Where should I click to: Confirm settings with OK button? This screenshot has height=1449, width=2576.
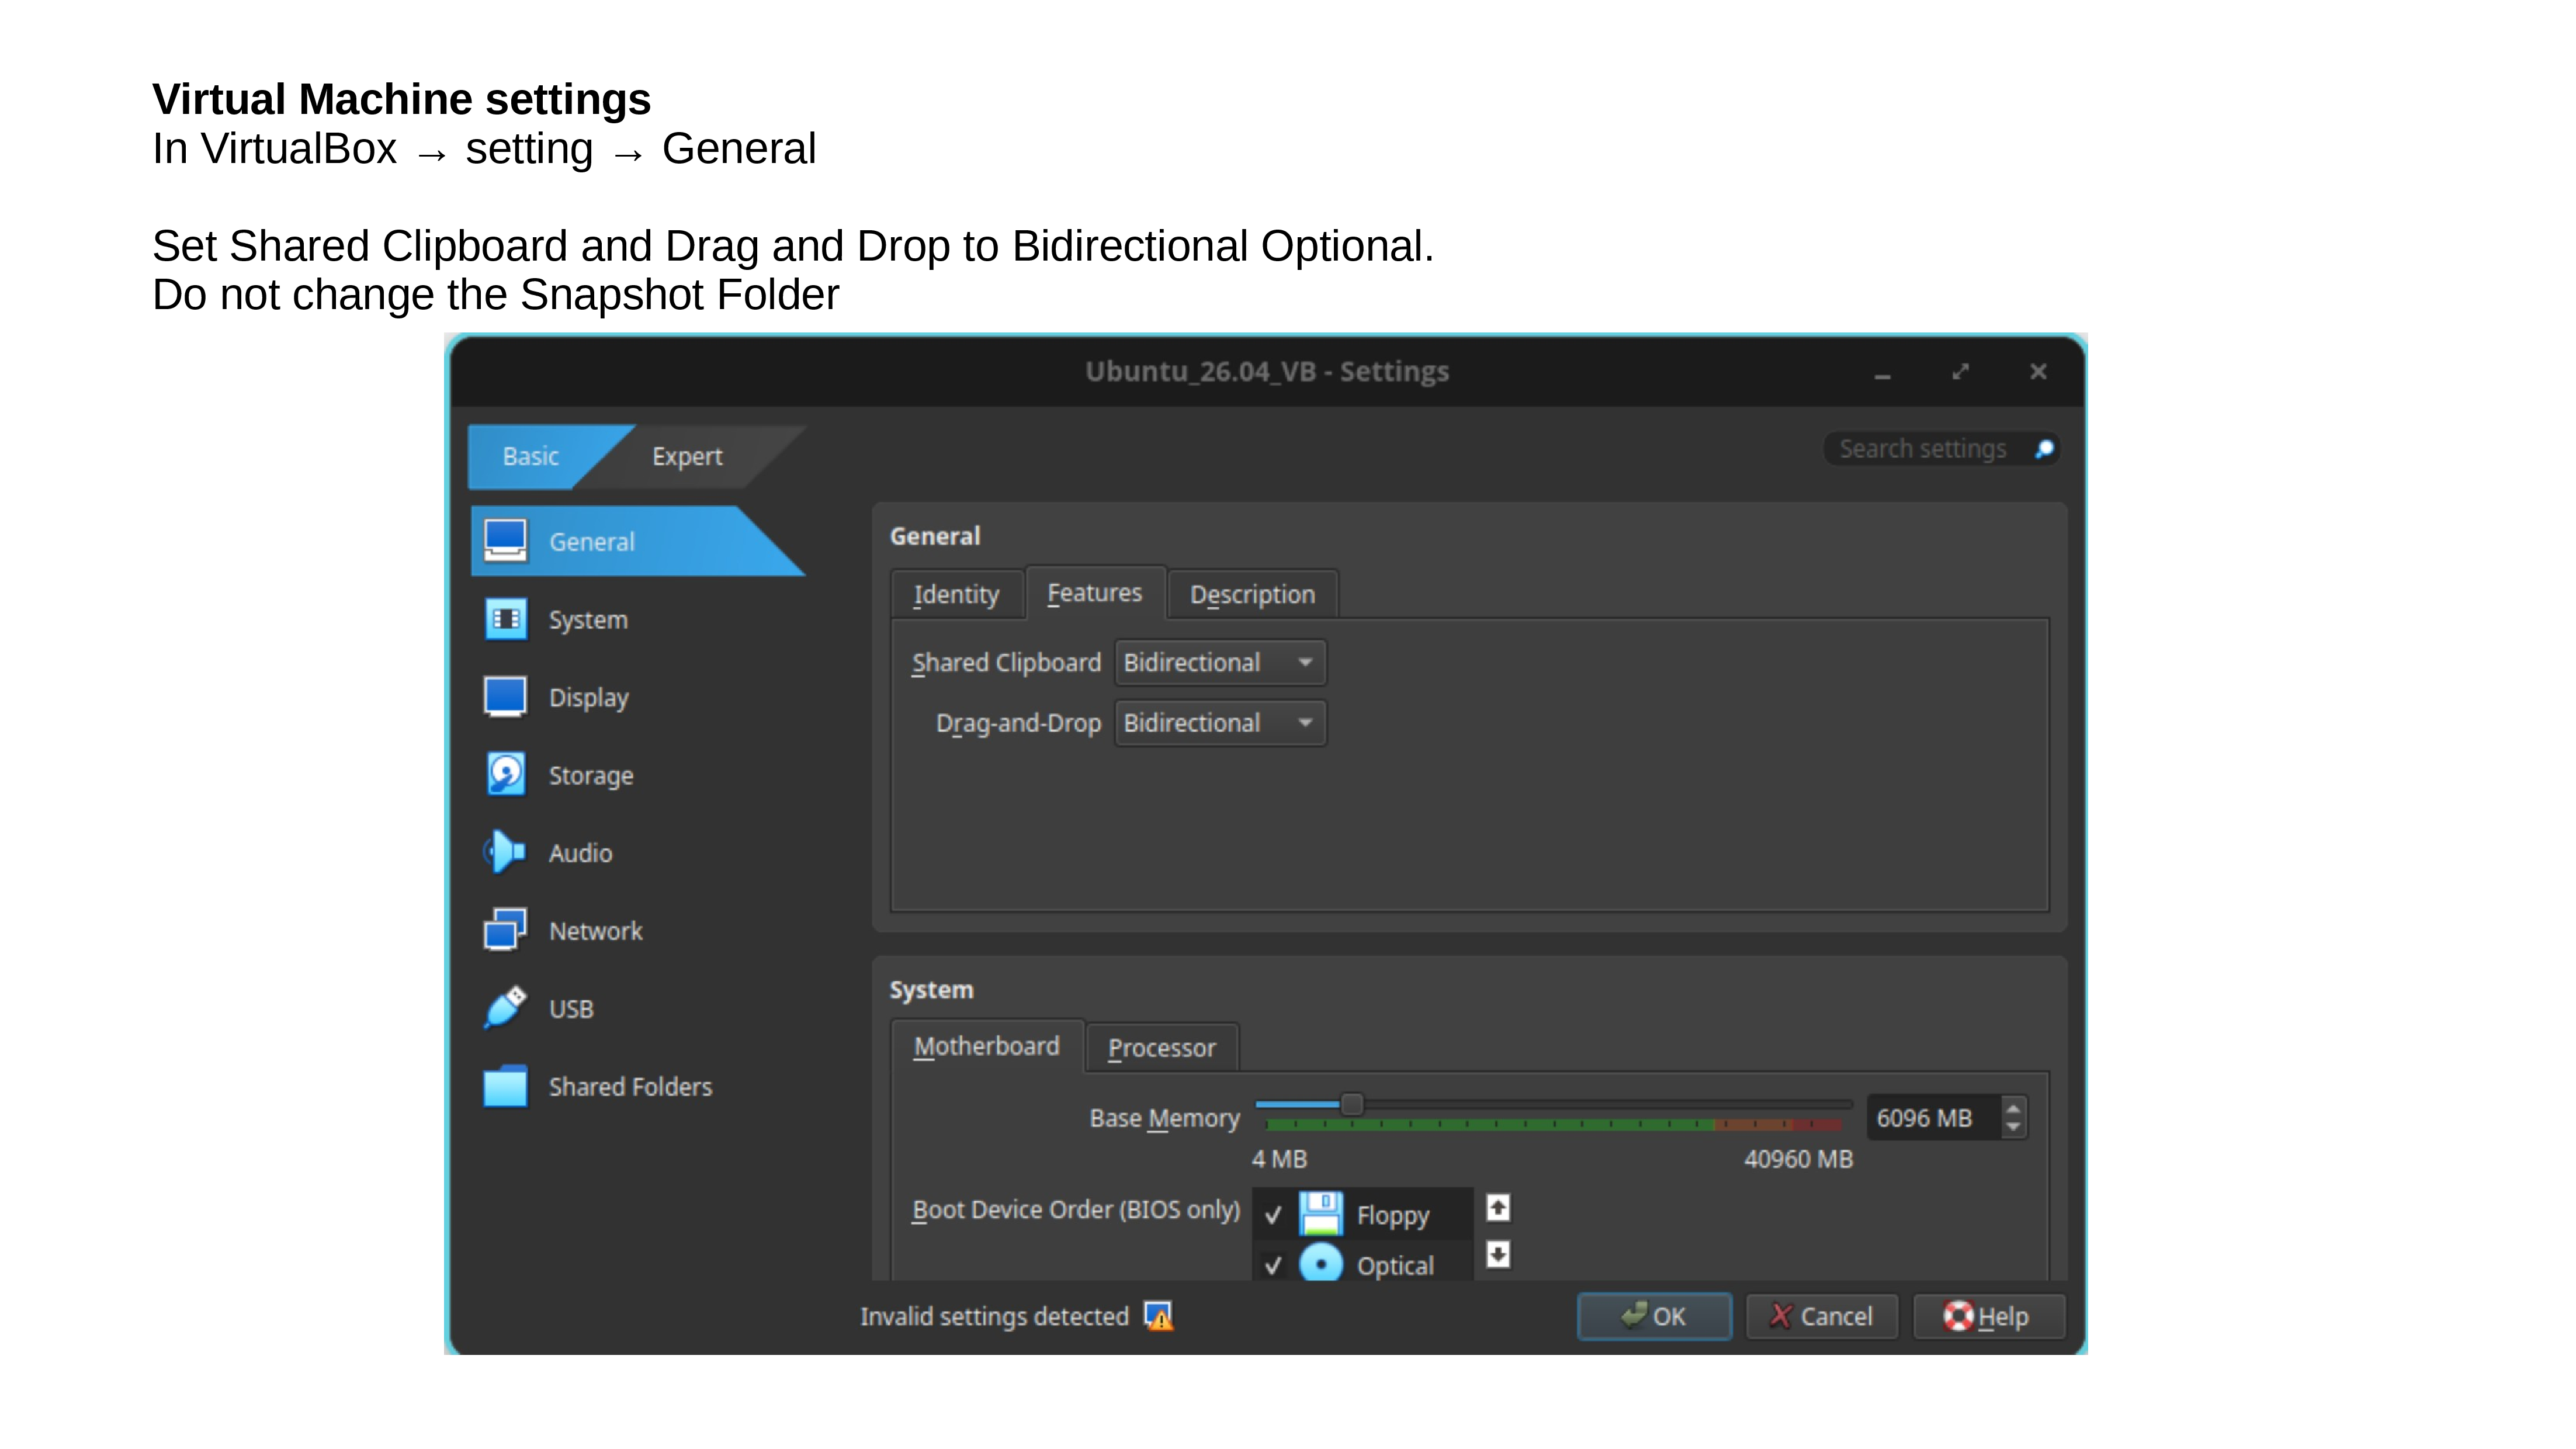point(1654,1316)
